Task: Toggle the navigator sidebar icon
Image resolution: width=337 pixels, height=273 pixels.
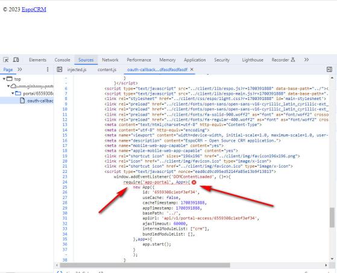Action: (x=60, y=69)
